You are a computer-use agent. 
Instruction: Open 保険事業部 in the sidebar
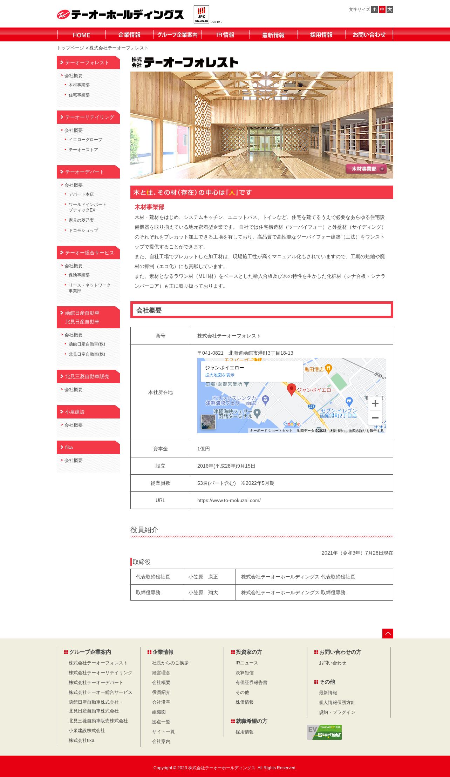click(x=79, y=275)
